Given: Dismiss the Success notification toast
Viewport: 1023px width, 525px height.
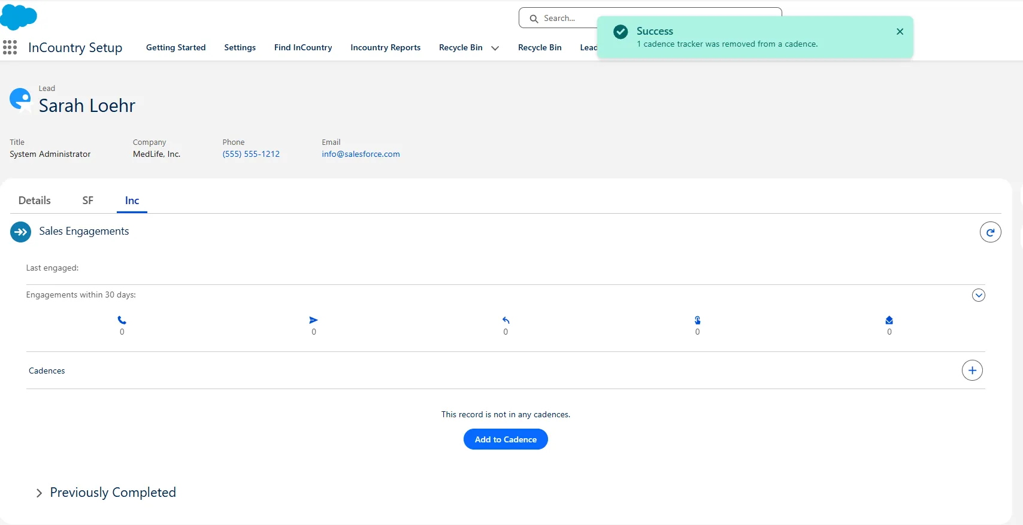Looking at the screenshot, I should coord(900,32).
